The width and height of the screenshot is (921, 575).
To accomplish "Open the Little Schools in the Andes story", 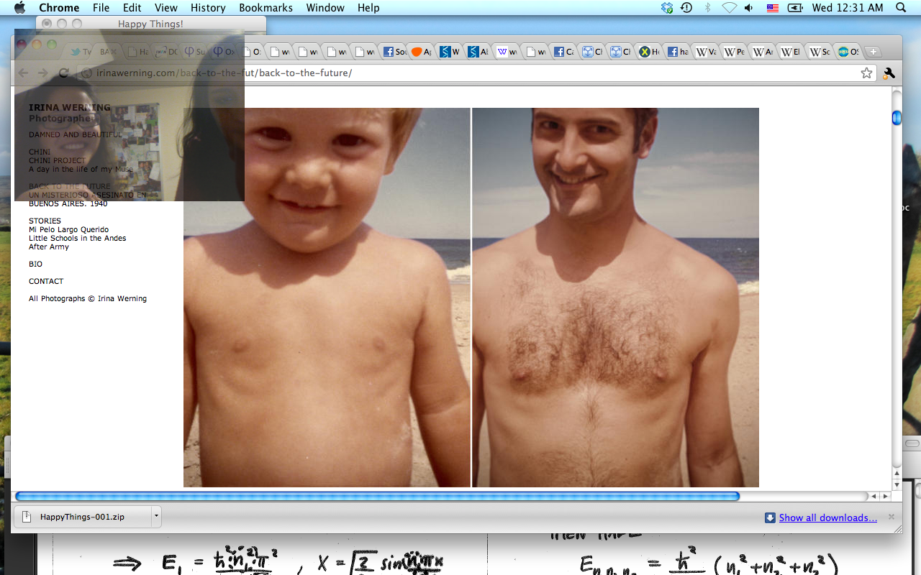I will click(77, 238).
